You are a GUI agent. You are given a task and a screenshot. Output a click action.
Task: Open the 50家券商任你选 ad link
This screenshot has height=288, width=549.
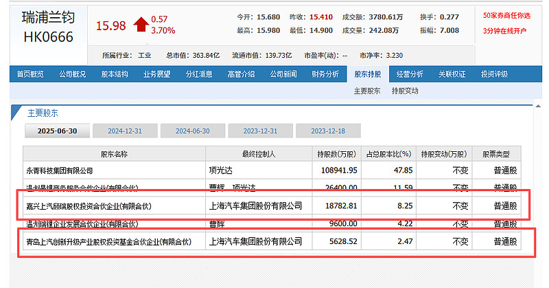pyautogui.click(x=506, y=15)
